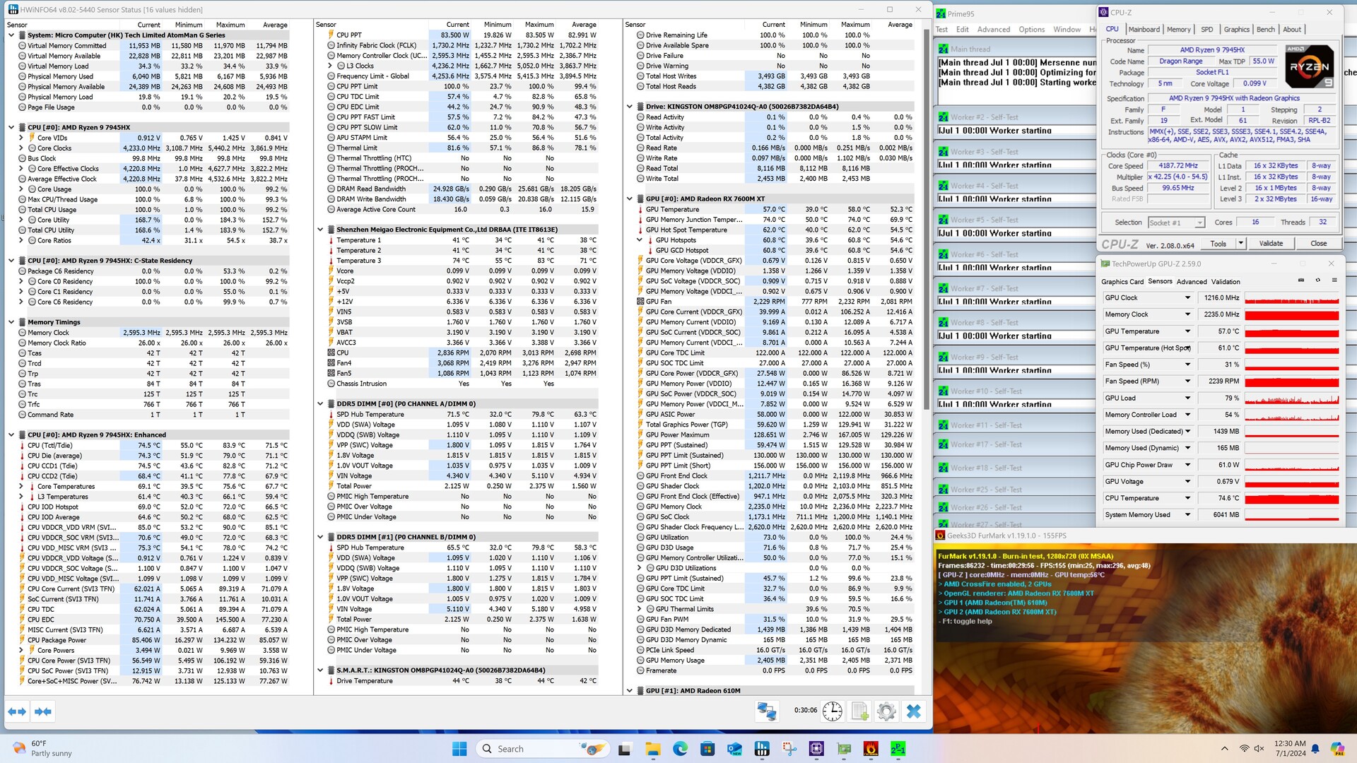Expand the Core Clocks tree item
Image resolution: width=1357 pixels, height=763 pixels.
21,148
